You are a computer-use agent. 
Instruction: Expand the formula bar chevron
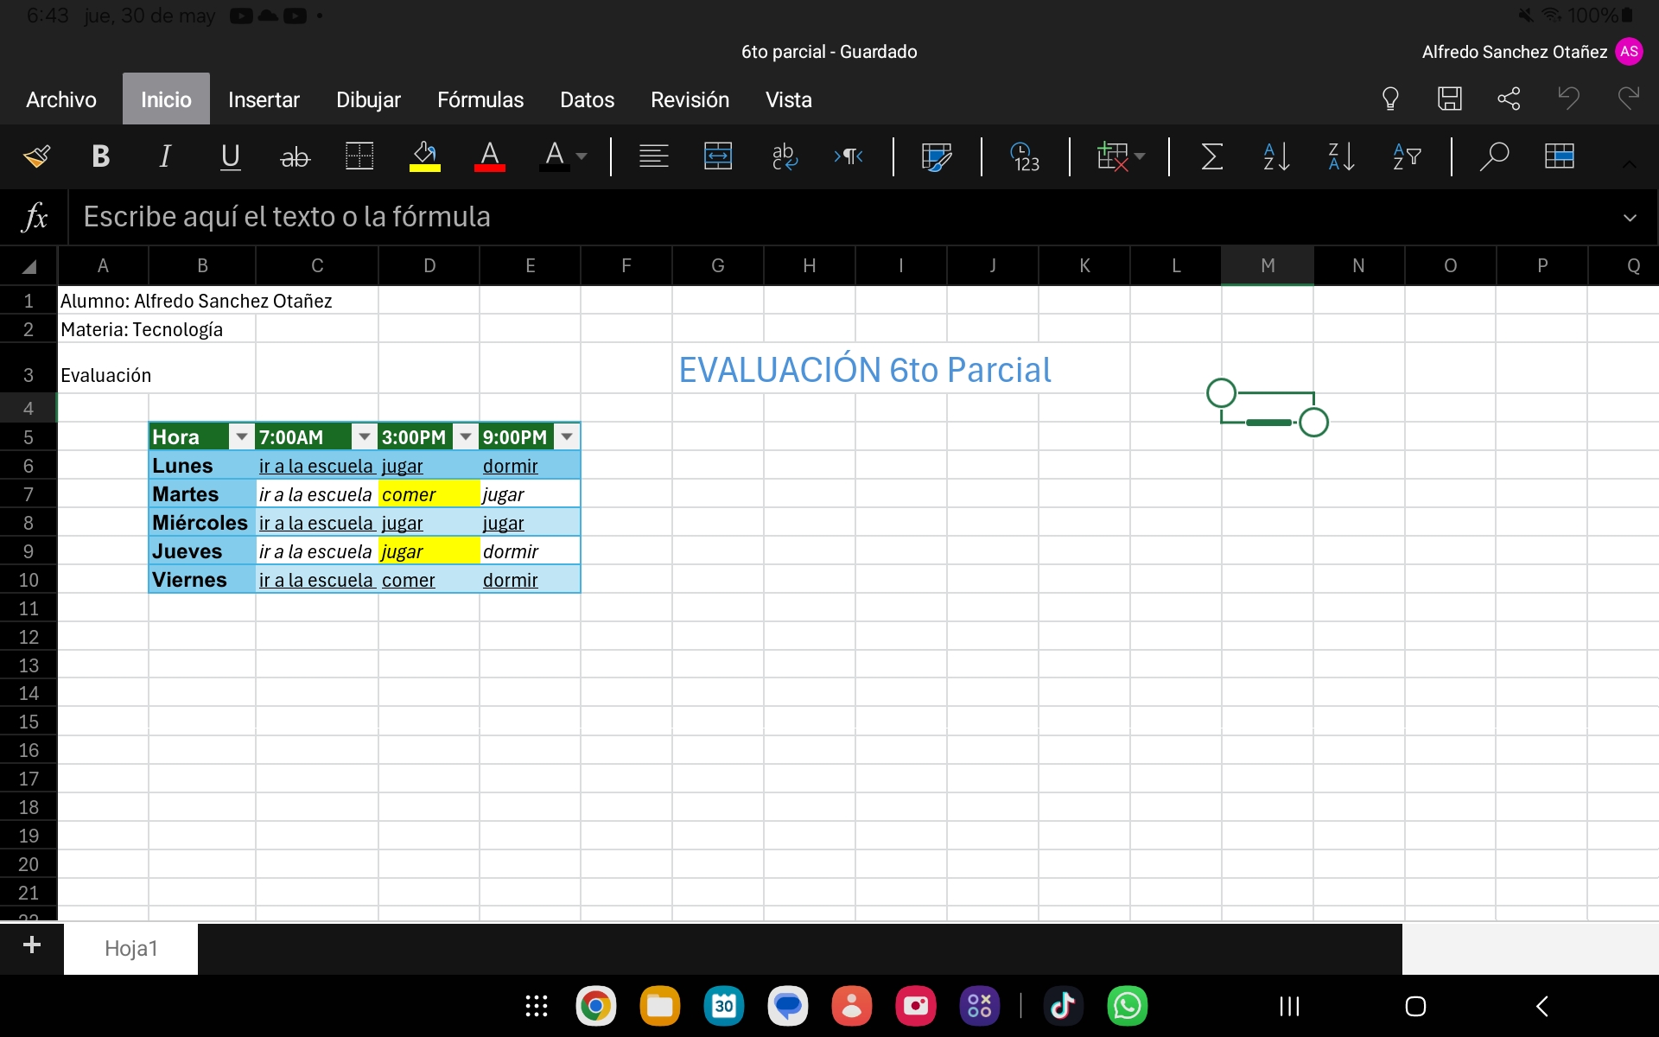pos(1630,218)
